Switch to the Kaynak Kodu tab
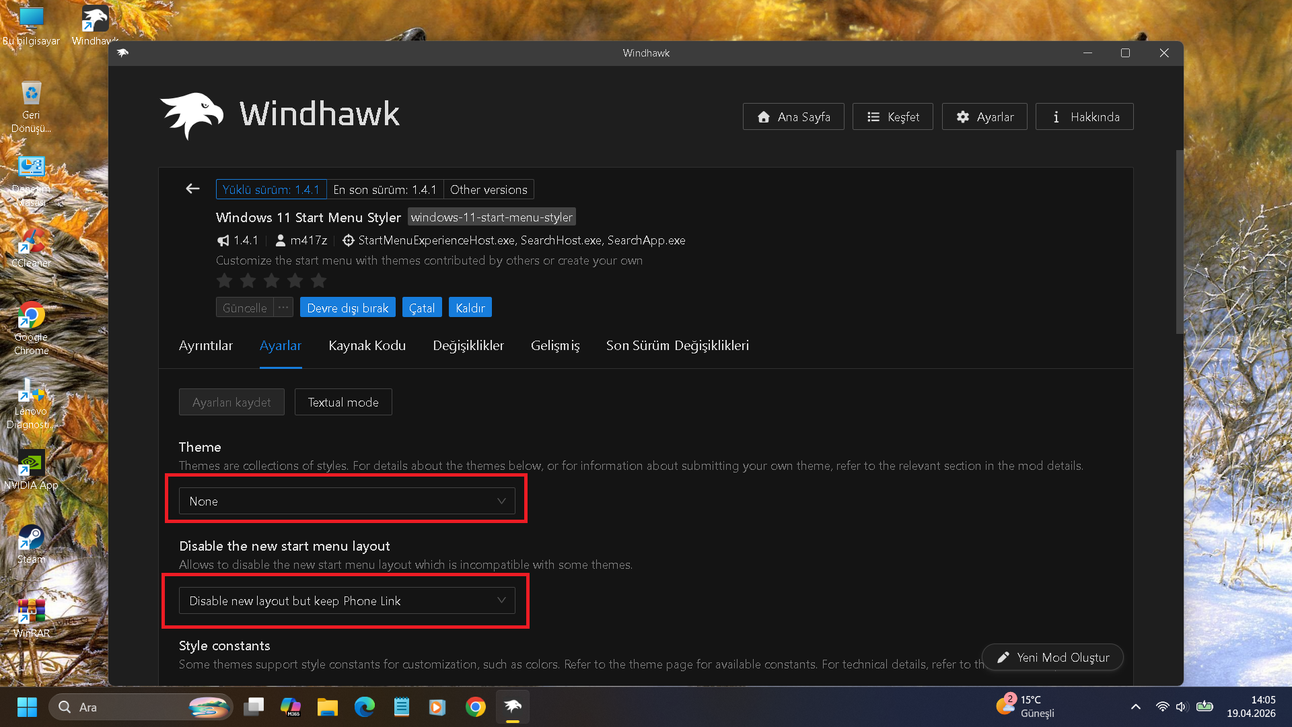 click(x=367, y=345)
